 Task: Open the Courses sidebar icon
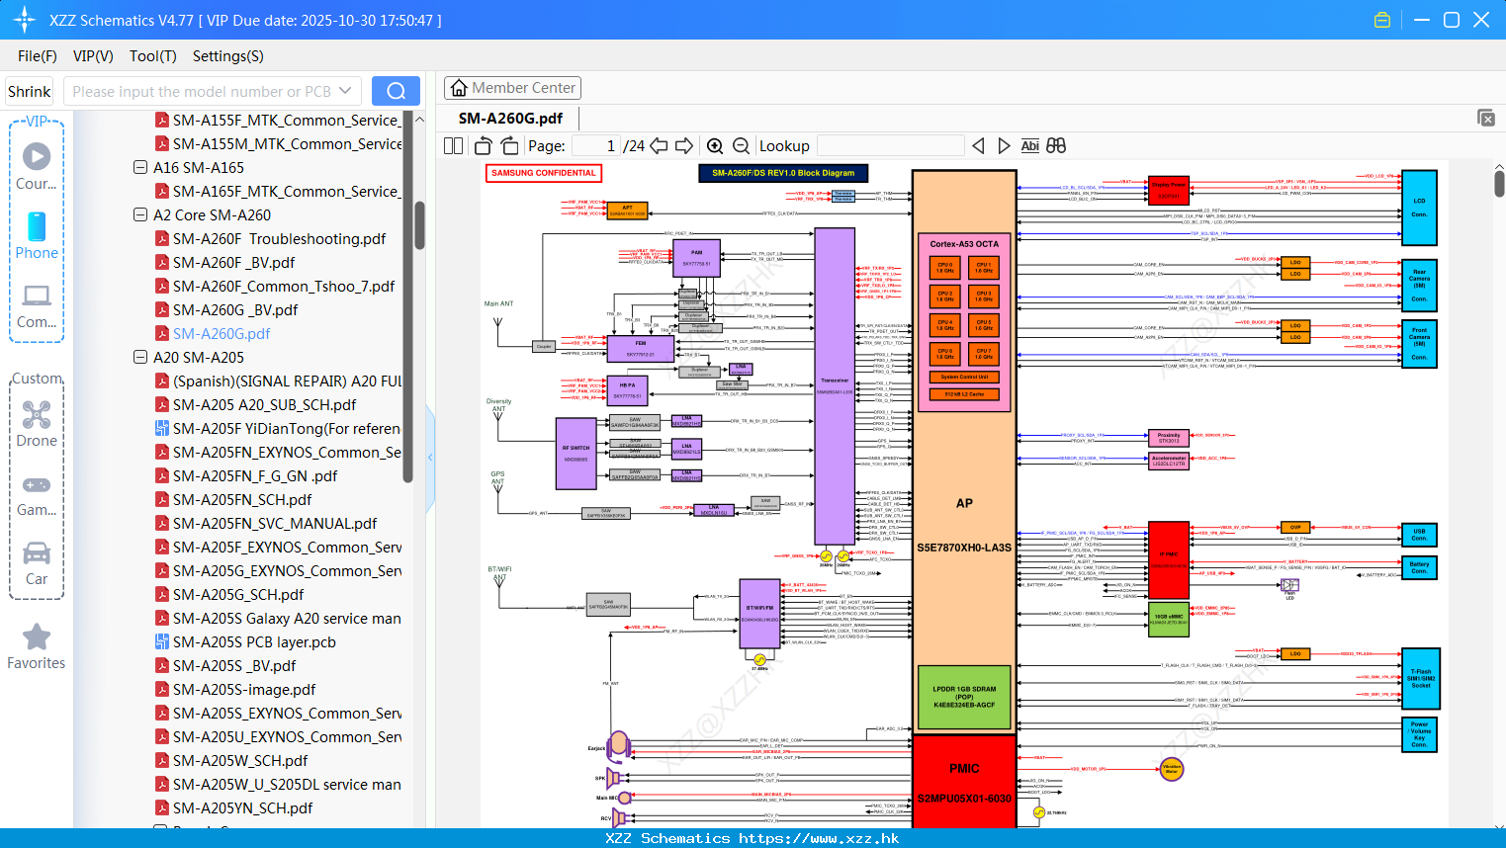(x=37, y=166)
